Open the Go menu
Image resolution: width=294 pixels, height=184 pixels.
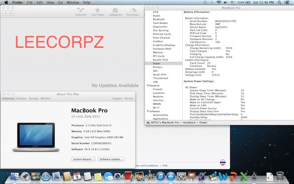point(60,2)
